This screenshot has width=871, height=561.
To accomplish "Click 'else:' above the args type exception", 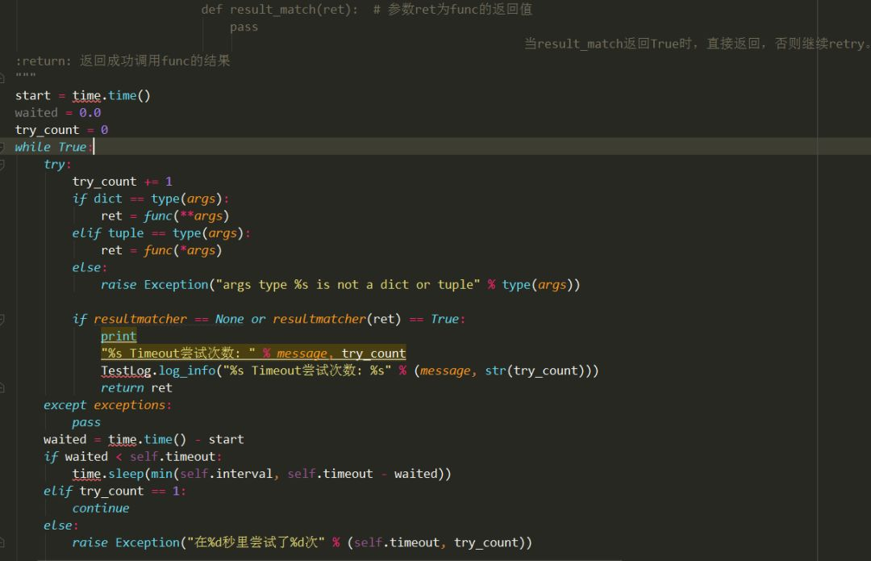I will (89, 267).
